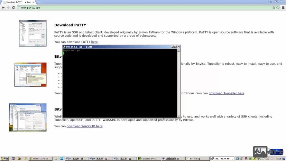
Task: Click the taskbar clock showing 10:06
Action: coord(278,159)
